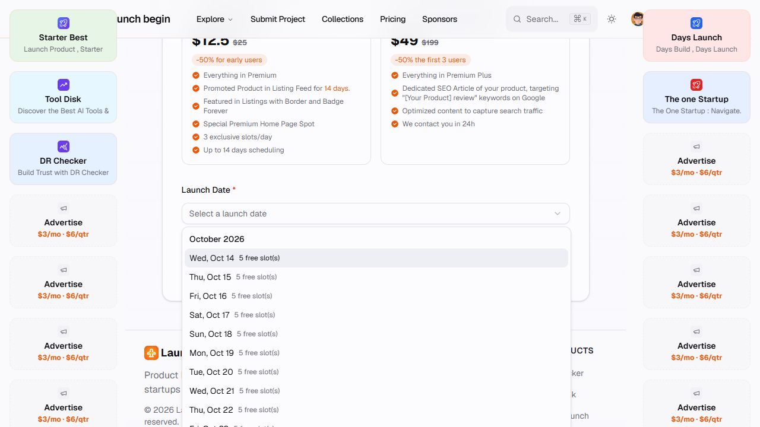Click checkmark beside We contact you in 24h
Image resolution: width=760 pixels, height=427 pixels.
(x=395, y=124)
